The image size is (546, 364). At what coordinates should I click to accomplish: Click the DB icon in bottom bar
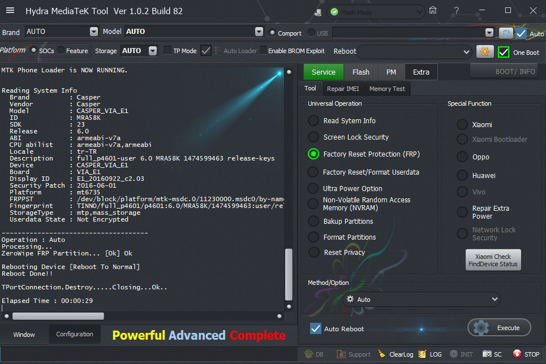coord(309,354)
